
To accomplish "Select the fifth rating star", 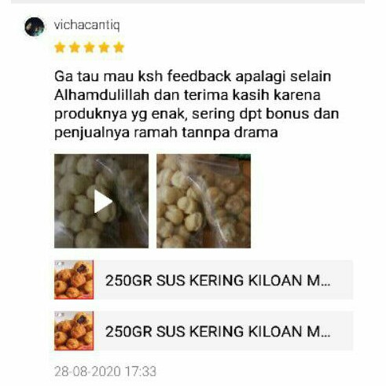I will (119, 48).
